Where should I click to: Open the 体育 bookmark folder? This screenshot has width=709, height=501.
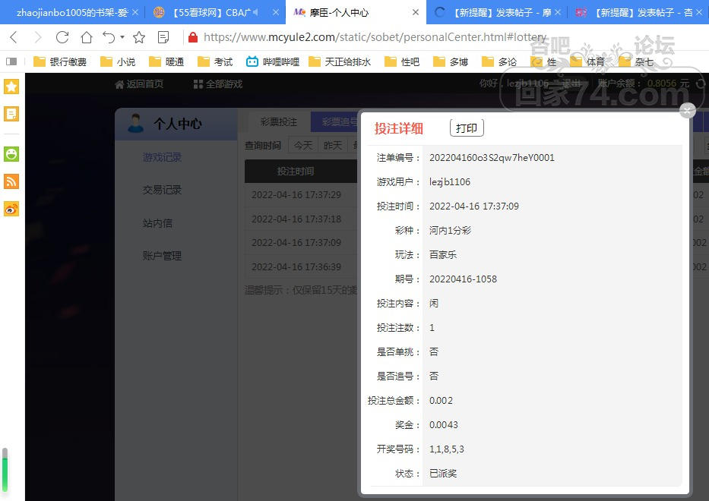click(x=587, y=61)
